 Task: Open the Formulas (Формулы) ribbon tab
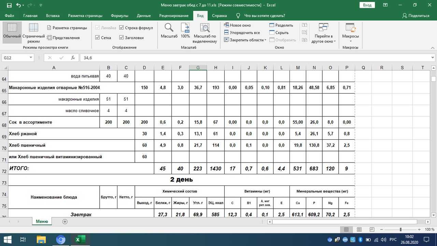pyautogui.click(x=119, y=16)
